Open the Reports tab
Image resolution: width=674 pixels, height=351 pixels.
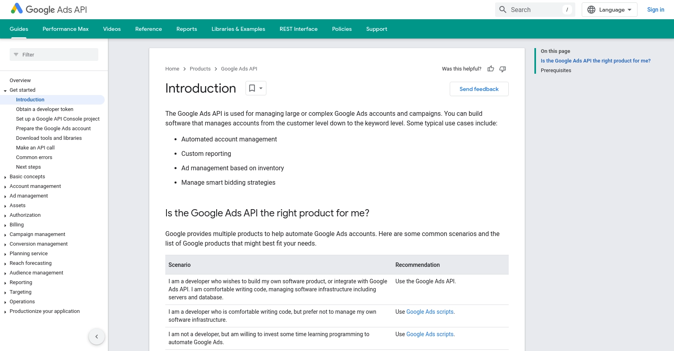coord(187,29)
